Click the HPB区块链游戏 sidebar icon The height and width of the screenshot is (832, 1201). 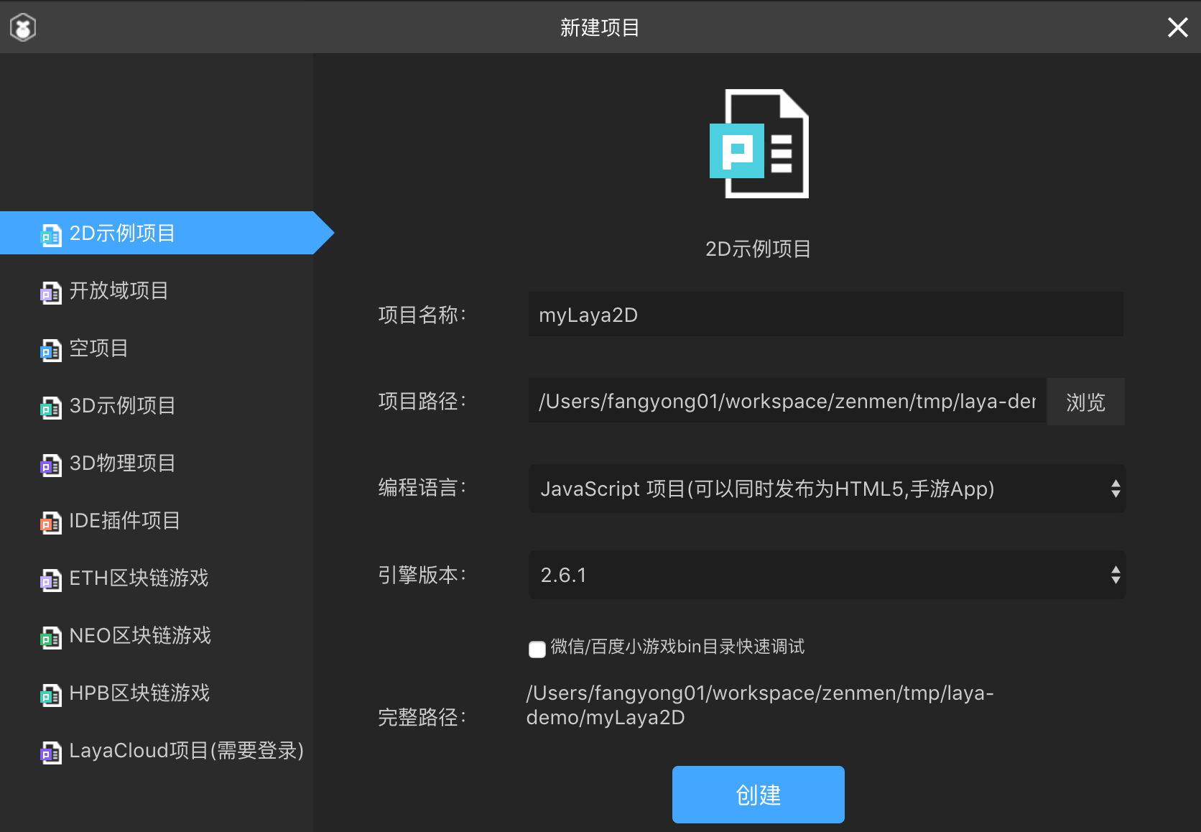coord(51,695)
